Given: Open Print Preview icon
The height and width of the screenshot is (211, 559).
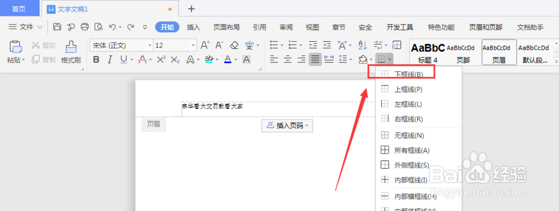Looking at the screenshot, I should [98, 27].
